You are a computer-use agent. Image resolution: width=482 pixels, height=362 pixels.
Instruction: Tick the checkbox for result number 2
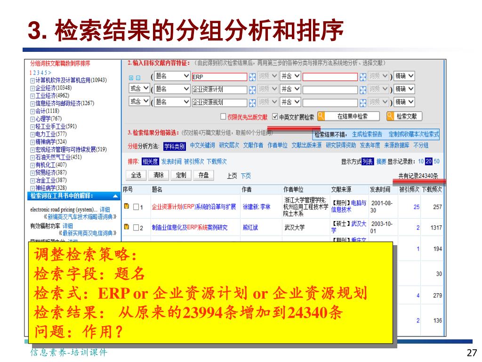(136, 228)
